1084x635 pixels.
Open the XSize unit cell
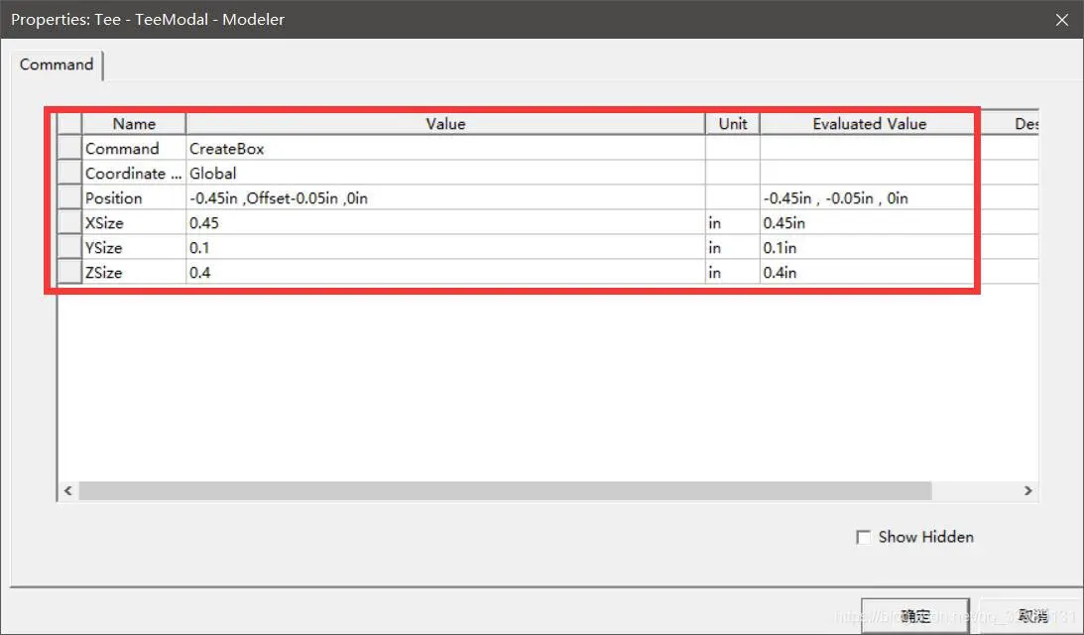coord(733,222)
